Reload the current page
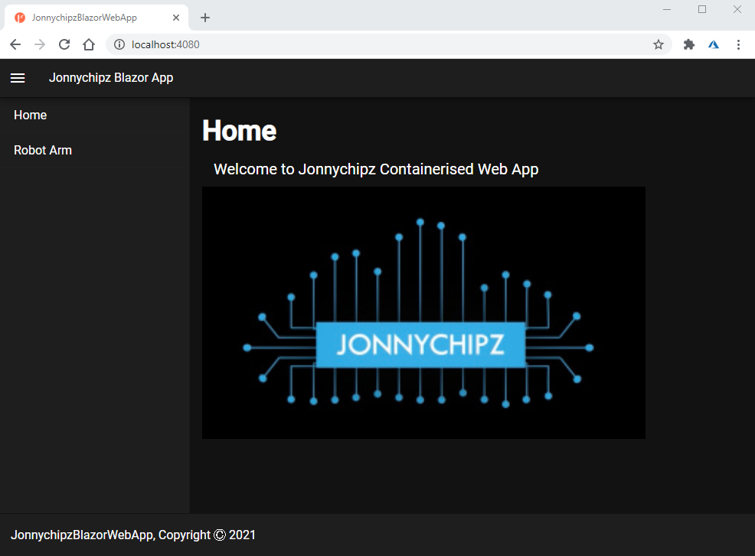 point(64,44)
